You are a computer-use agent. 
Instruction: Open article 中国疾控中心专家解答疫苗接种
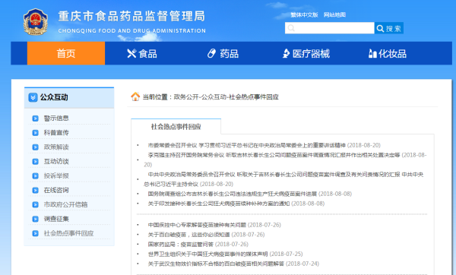pyautogui.click(x=197, y=225)
